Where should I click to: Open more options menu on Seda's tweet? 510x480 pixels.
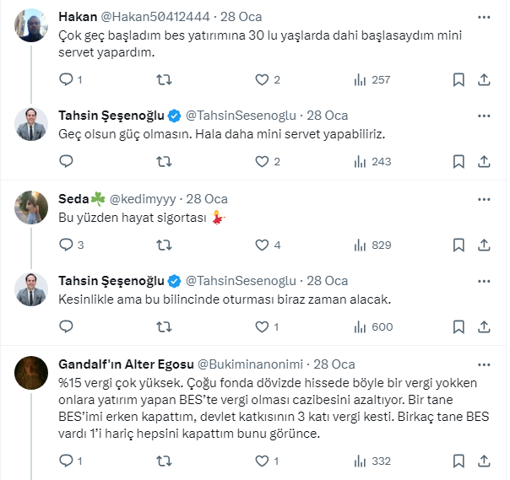483,199
